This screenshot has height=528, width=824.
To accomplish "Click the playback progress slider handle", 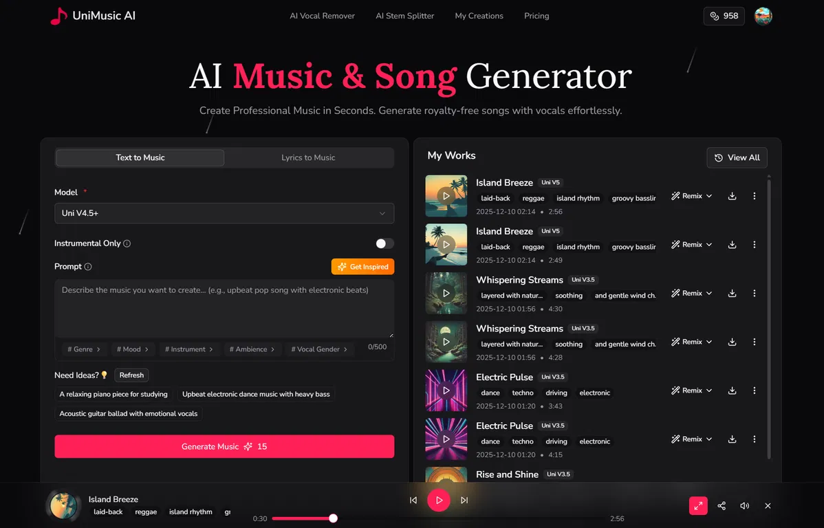I will click(333, 518).
